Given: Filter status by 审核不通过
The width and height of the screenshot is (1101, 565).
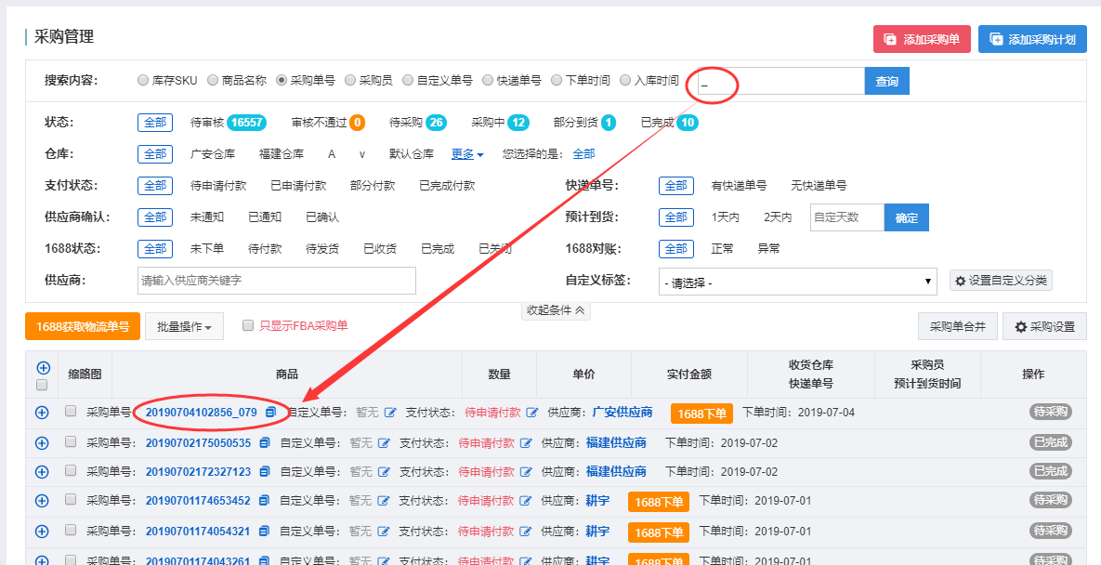Looking at the screenshot, I should tap(328, 123).
